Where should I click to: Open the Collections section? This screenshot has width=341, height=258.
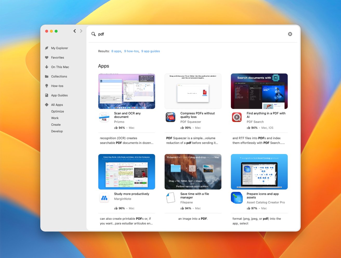click(x=59, y=76)
